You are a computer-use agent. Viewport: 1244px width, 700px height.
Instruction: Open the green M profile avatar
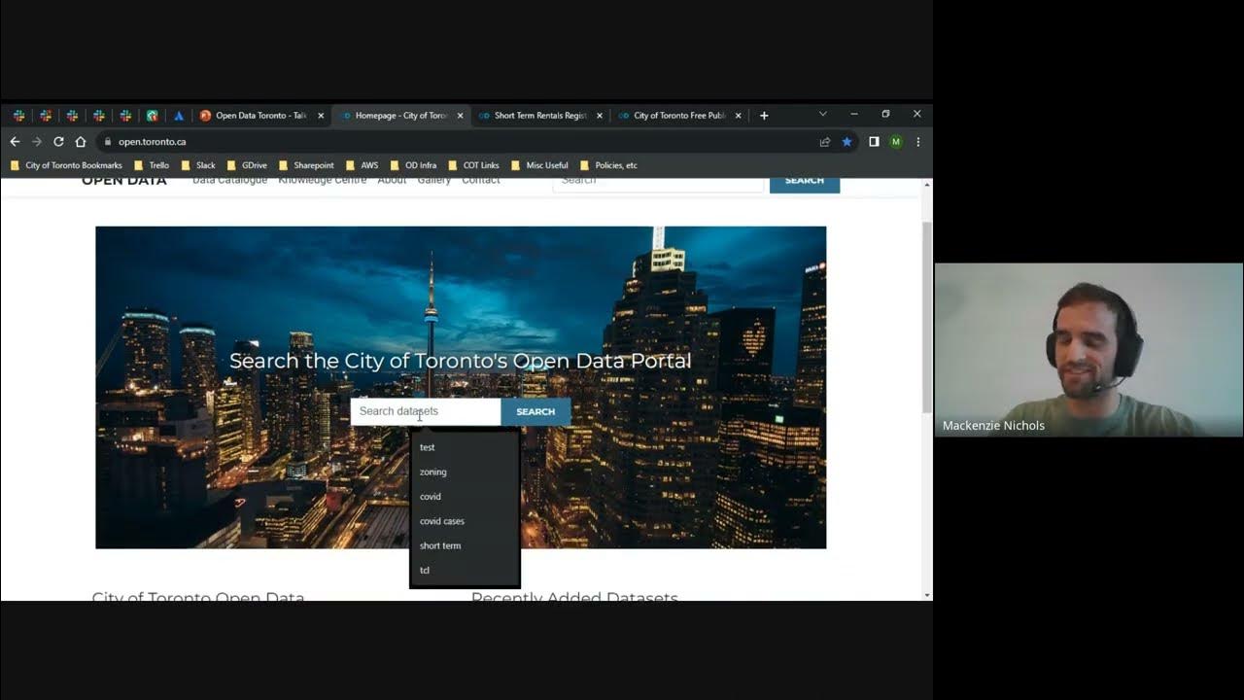tap(896, 142)
